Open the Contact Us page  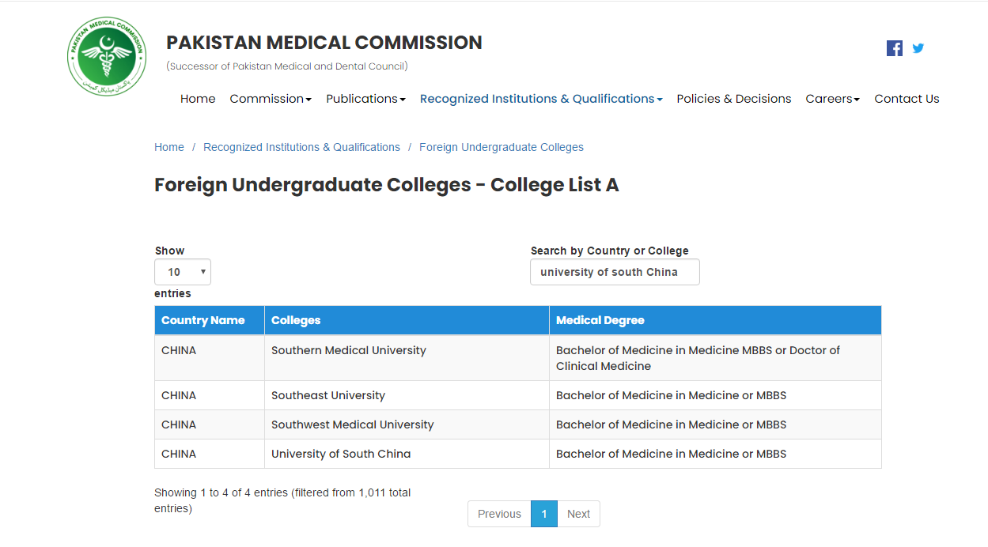pos(907,99)
